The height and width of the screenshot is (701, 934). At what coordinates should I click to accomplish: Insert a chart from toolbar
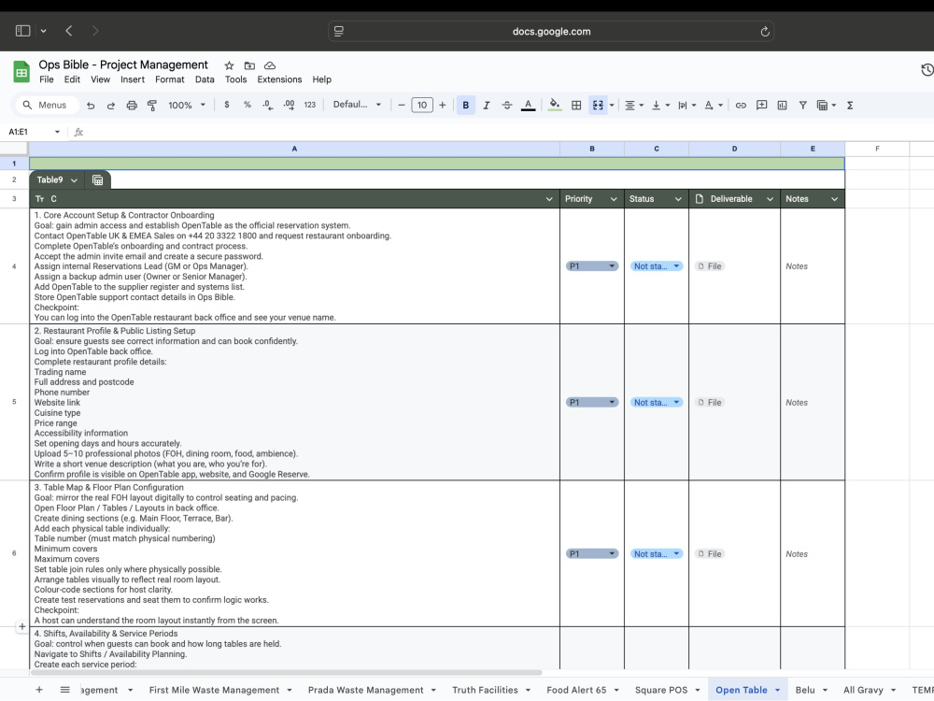[782, 106]
